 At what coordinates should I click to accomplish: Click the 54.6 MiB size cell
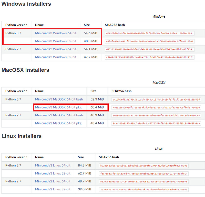tap(90, 33)
